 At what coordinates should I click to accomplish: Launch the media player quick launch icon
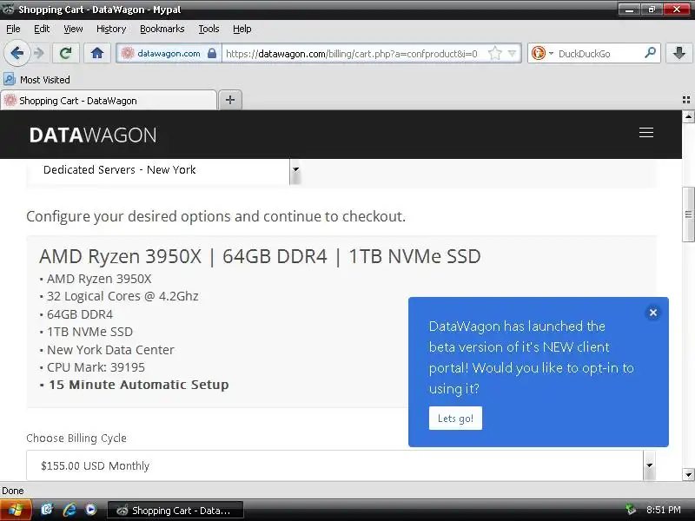pos(91,510)
